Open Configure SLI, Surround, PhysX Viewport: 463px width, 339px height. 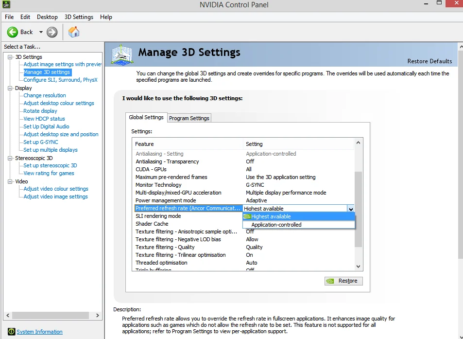[61, 80]
